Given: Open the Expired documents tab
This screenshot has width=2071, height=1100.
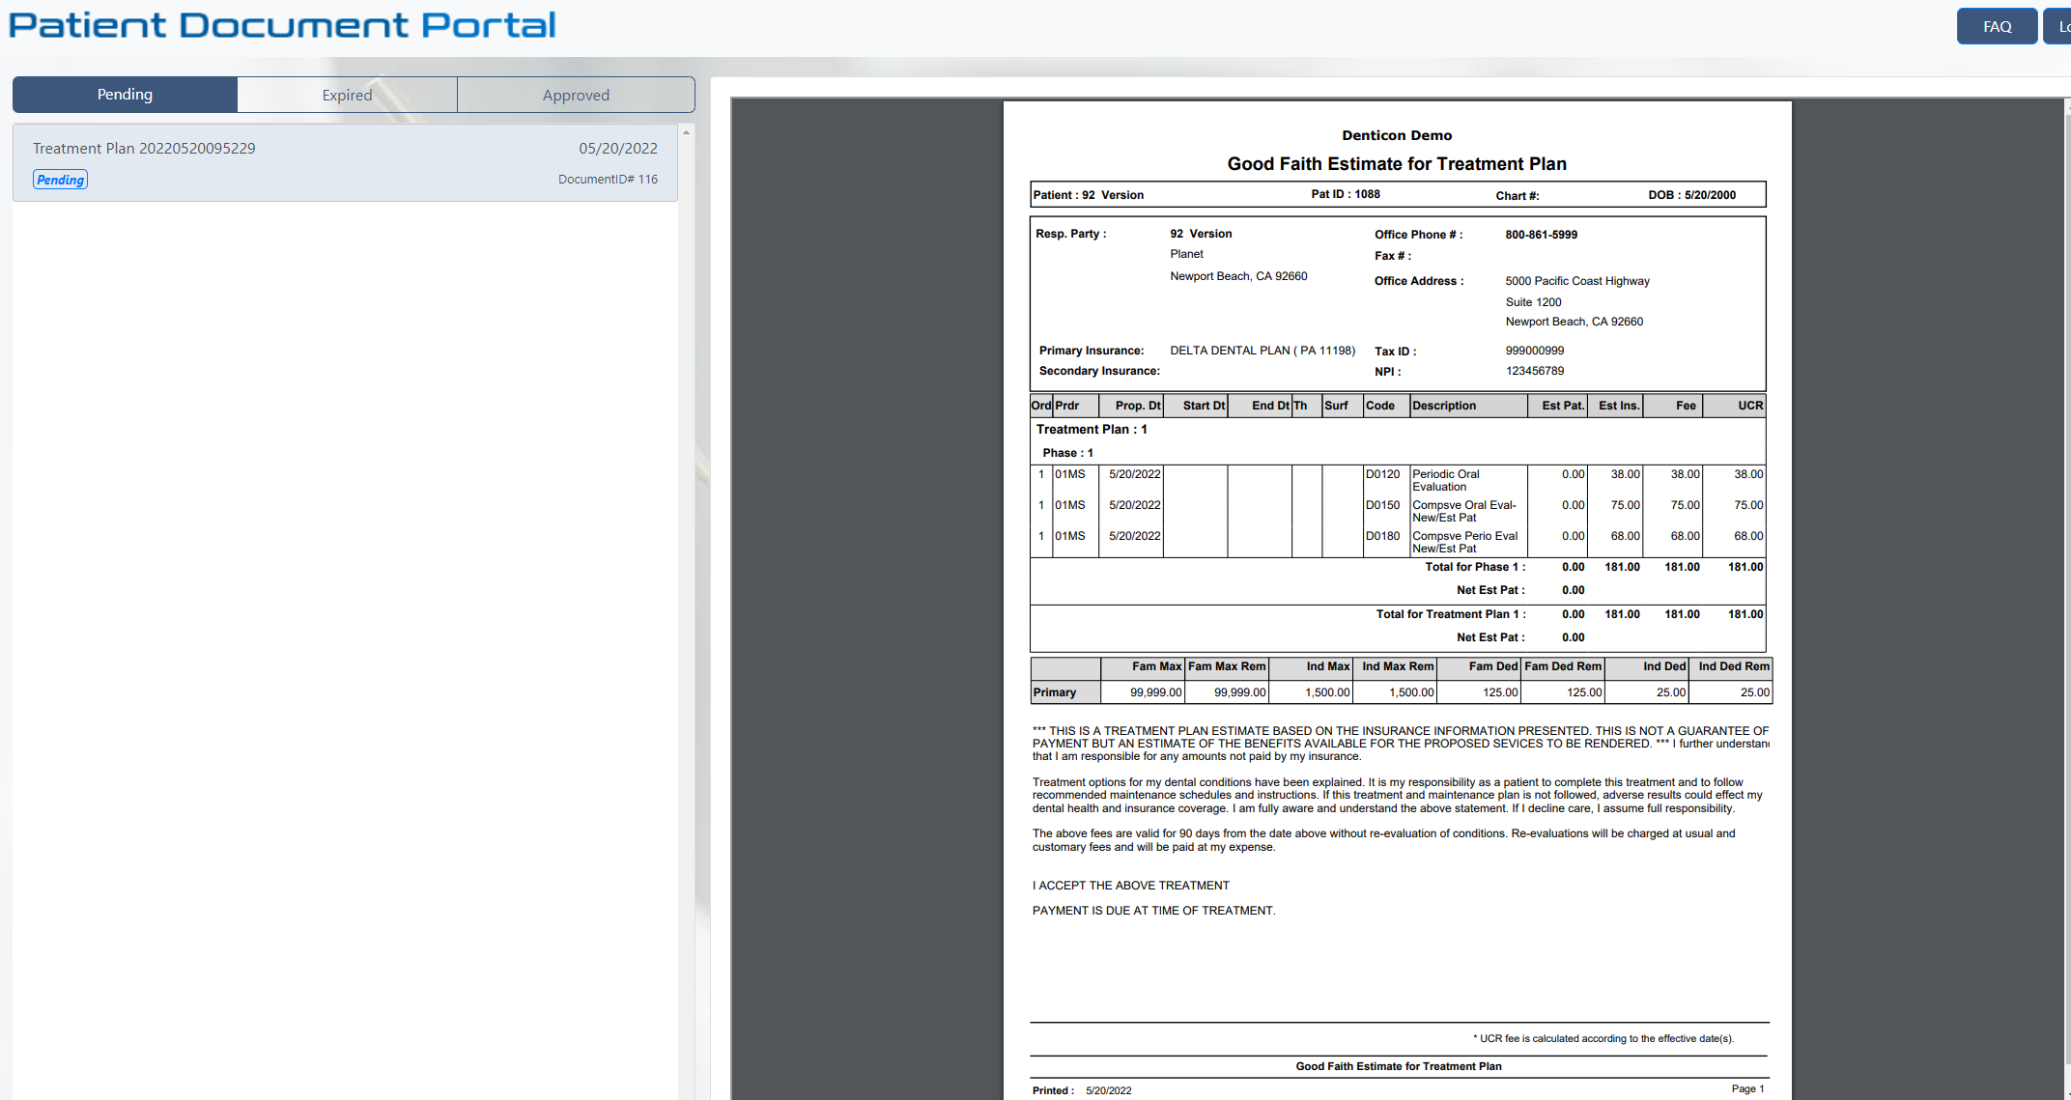Looking at the screenshot, I should click(x=347, y=95).
